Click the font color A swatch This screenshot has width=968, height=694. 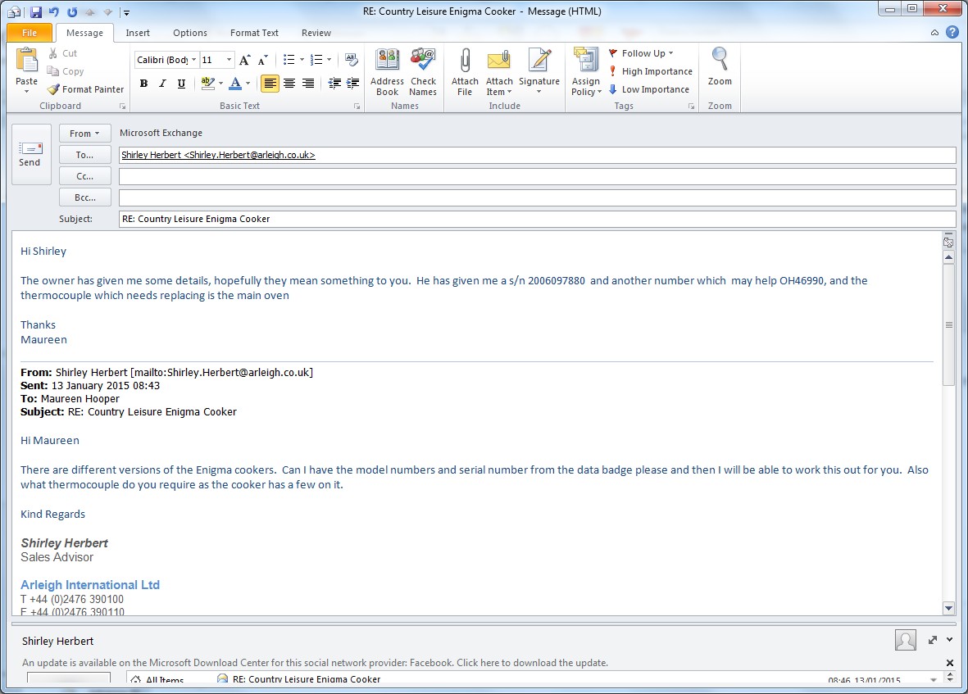pyautogui.click(x=235, y=84)
